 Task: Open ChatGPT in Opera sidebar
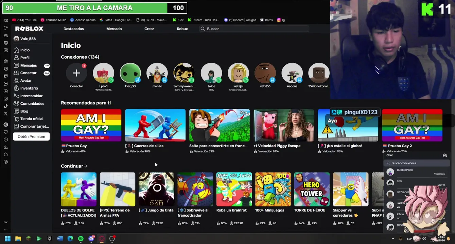[x=6, y=61]
